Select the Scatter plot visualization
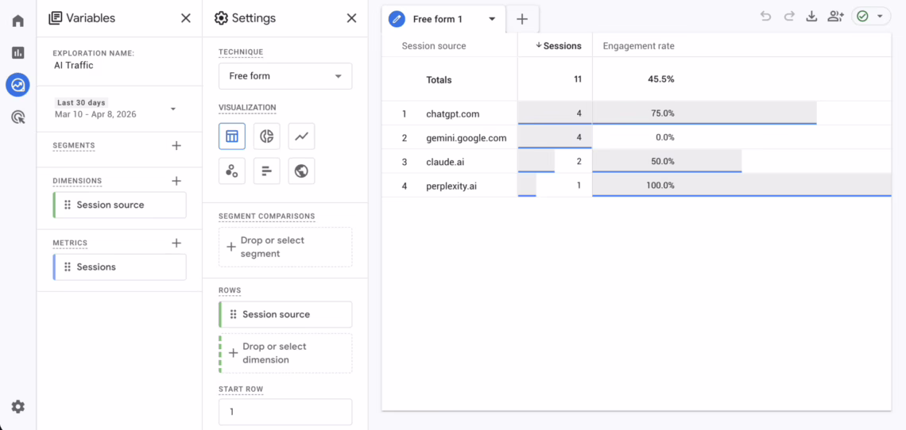This screenshot has width=906, height=430. [232, 171]
